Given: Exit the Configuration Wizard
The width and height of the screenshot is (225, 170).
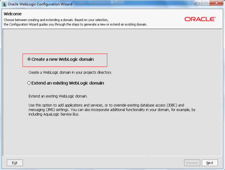Looking at the screenshot, I should (15, 163).
